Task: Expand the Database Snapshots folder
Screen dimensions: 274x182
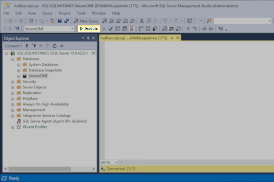Action: click(19, 71)
